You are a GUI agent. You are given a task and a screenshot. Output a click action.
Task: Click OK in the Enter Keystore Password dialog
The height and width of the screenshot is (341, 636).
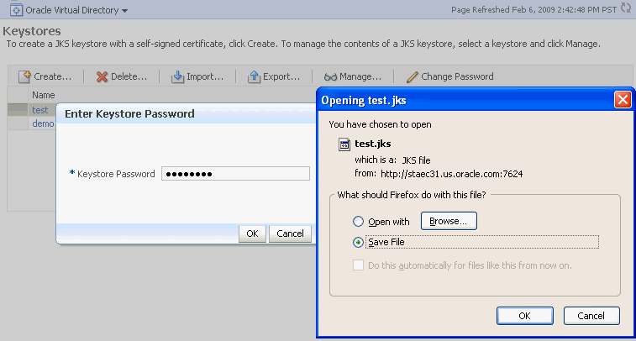252,233
